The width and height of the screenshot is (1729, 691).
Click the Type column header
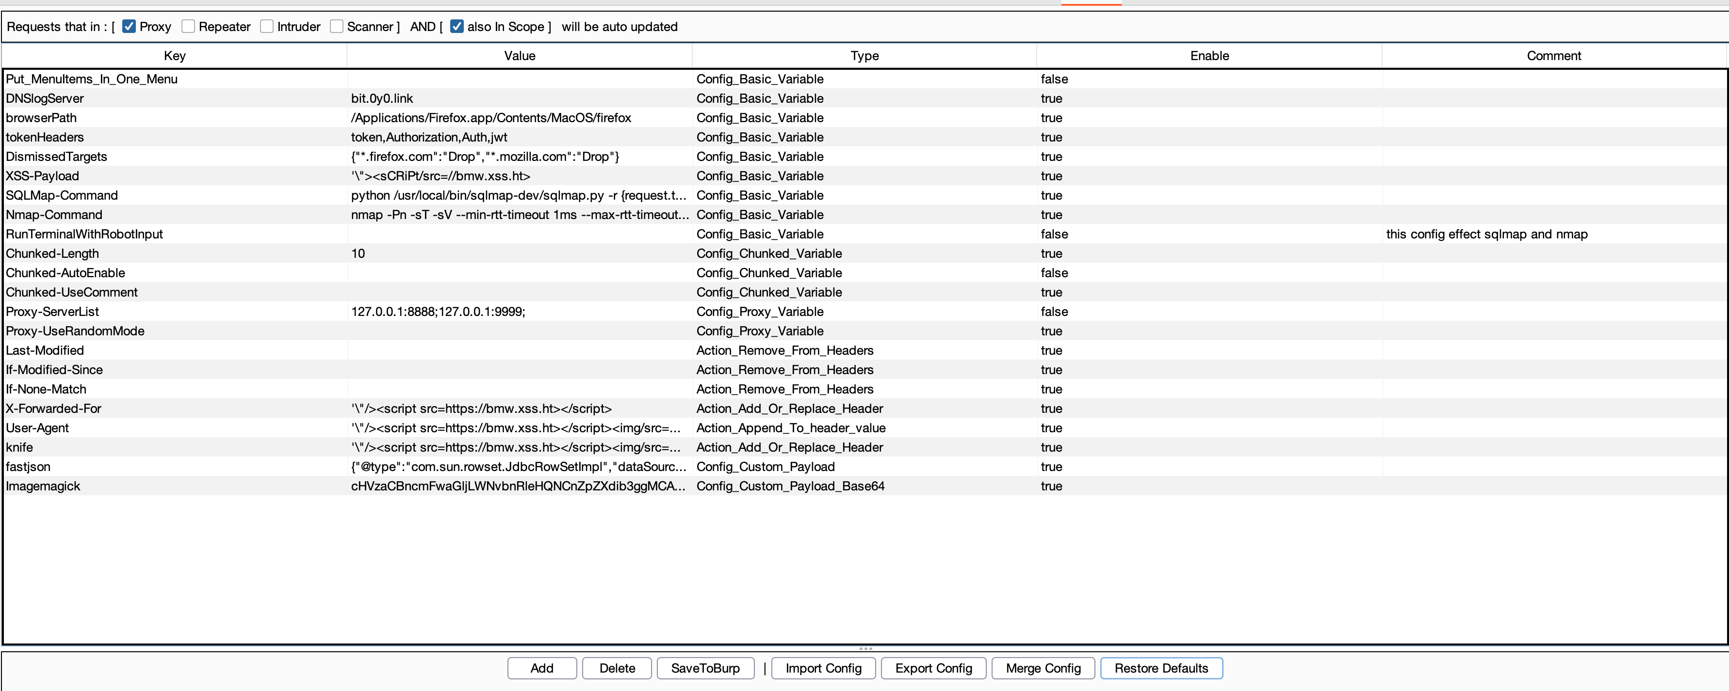point(864,56)
